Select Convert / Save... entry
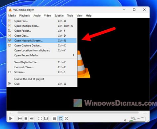Image resolution: width=157 pixels, height=129 pixels. coord(42,67)
